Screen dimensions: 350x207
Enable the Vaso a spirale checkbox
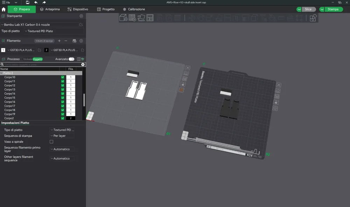(51, 142)
